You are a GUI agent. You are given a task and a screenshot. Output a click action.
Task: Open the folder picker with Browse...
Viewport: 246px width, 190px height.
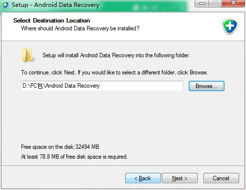206,86
